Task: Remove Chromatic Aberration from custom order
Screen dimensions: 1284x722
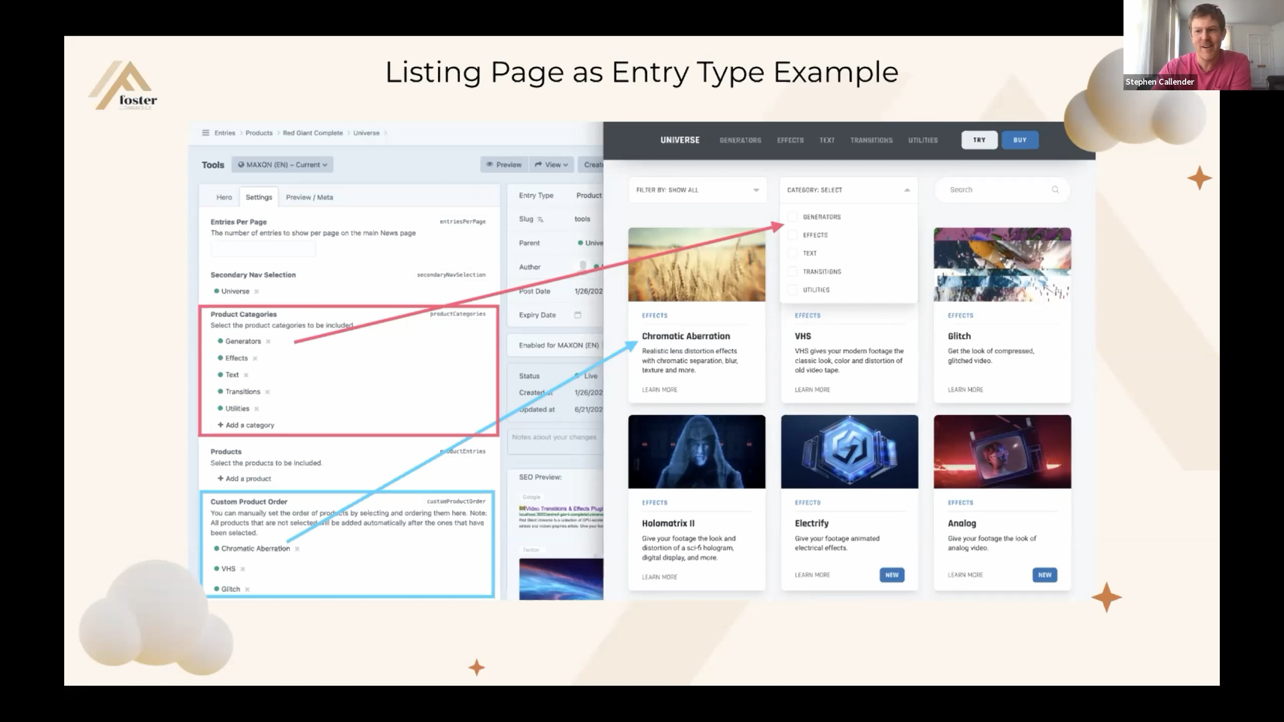Action: (x=298, y=549)
